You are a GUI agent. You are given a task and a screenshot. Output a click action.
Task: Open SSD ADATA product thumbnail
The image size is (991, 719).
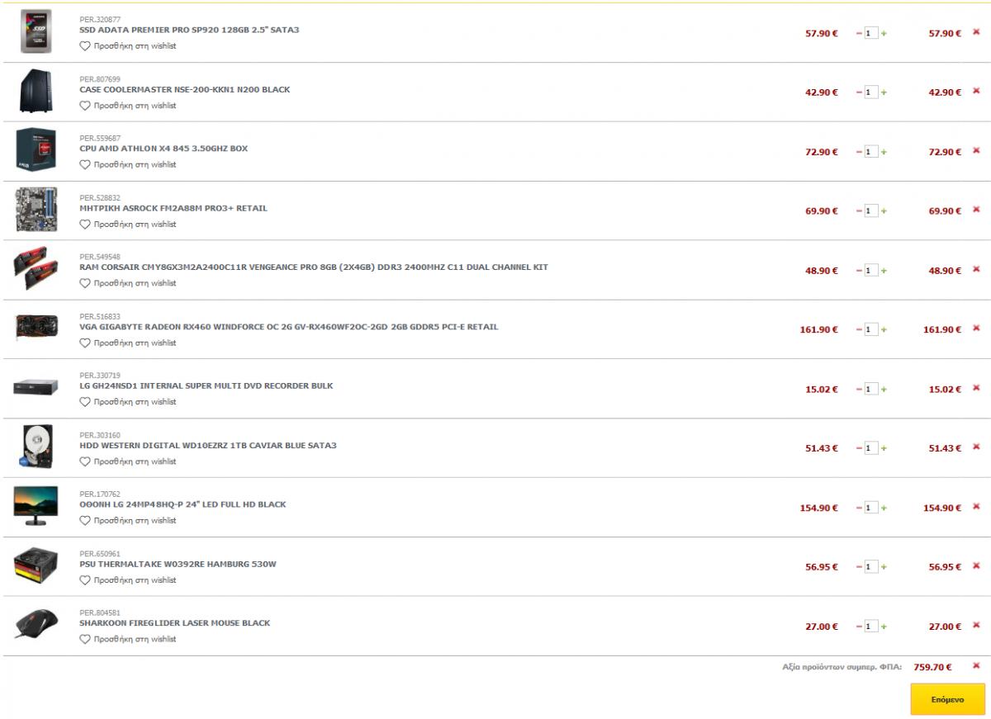coord(36,31)
